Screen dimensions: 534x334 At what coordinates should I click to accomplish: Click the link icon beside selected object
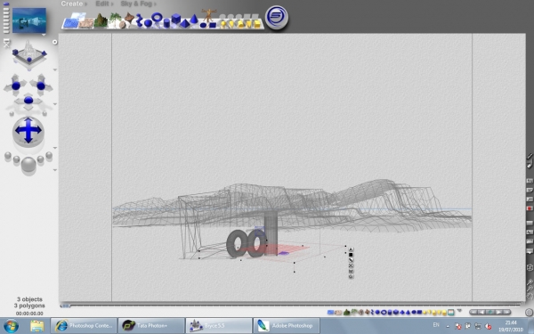click(x=351, y=260)
